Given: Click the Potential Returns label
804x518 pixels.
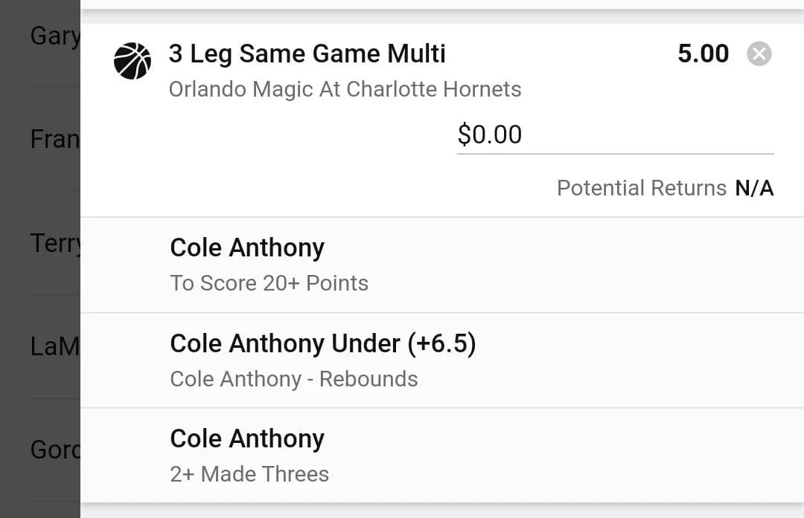Looking at the screenshot, I should pos(641,188).
